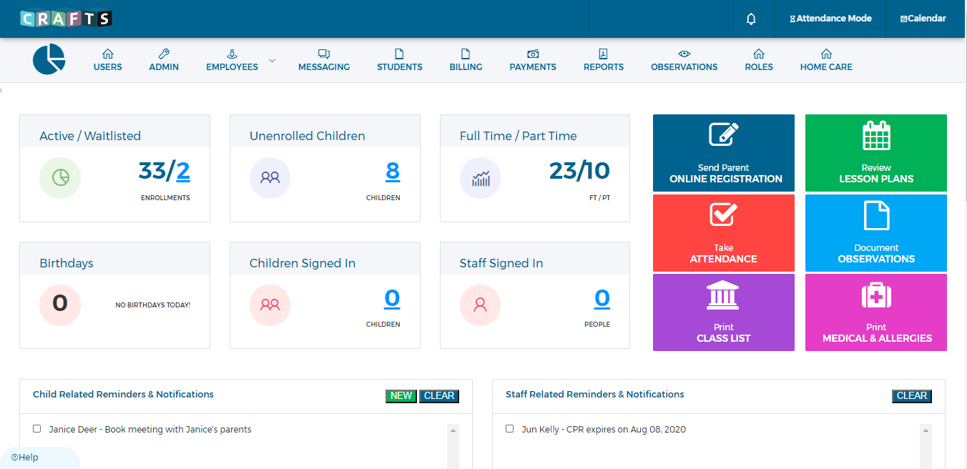Click the green NEW reminder button
Viewport: 967px width, 469px height.
coord(401,396)
